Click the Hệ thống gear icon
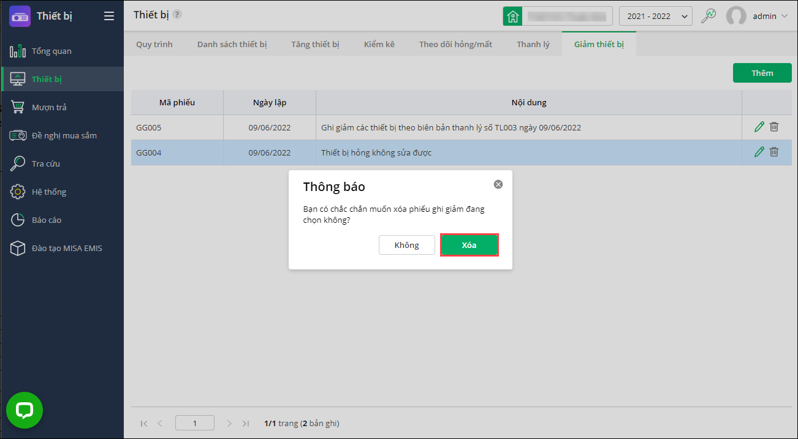This screenshot has width=798, height=439. pyautogui.click(x=18, y=192)
